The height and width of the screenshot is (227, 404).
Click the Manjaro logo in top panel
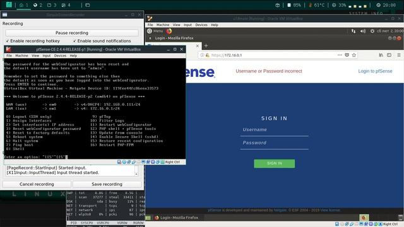[9, 4]
